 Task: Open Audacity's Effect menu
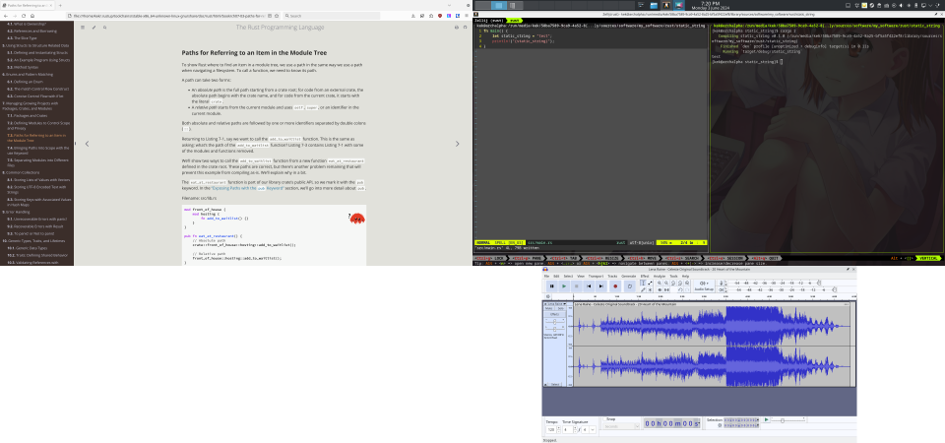(x=645, y=276)
